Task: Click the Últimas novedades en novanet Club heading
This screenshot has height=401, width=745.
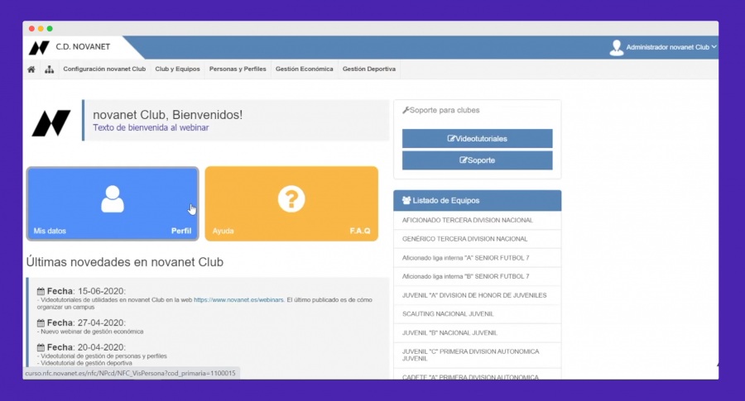Action: (x=124, y=262)
